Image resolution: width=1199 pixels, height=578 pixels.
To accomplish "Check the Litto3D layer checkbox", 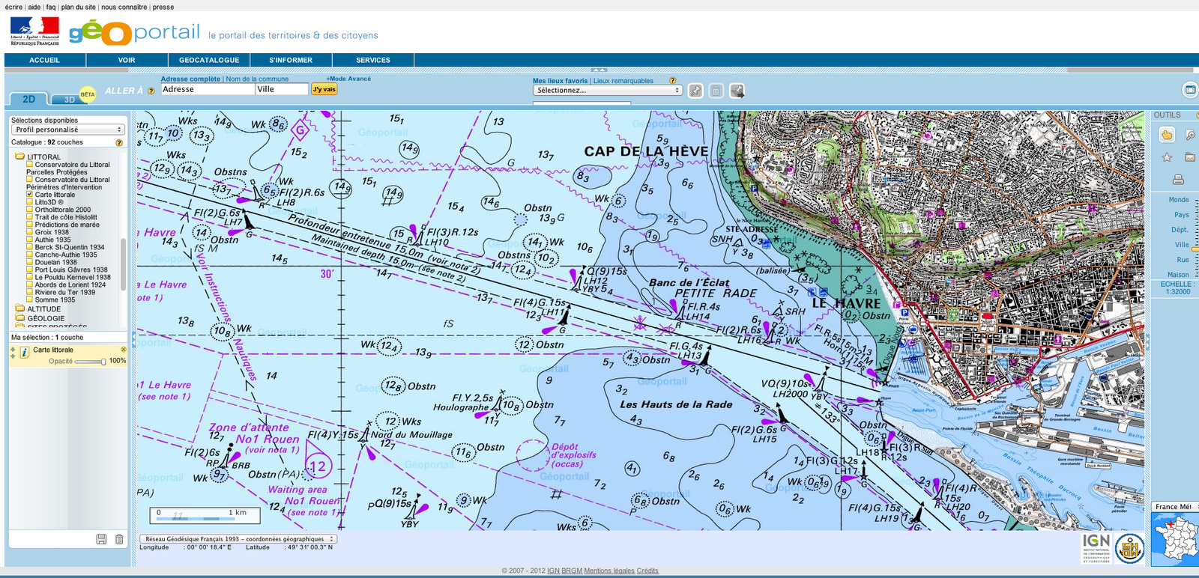I will click(30, 202).
